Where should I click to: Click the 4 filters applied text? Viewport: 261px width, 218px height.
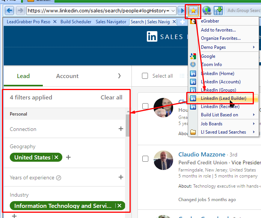[x=31, y=98]
